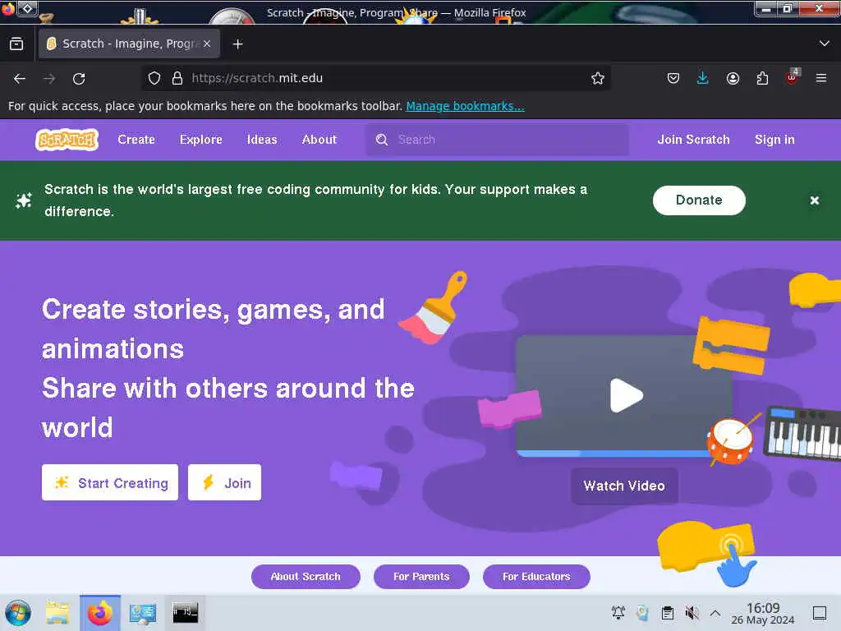Open the Create menu item
Viewport: 841px width, 631px height.
tap(136, 140)
